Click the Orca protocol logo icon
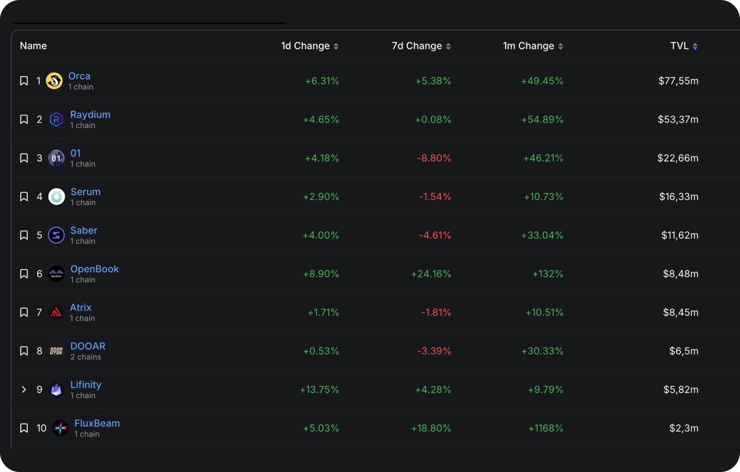This screenshot has height=472, width=740. click(x=54, y=81)
